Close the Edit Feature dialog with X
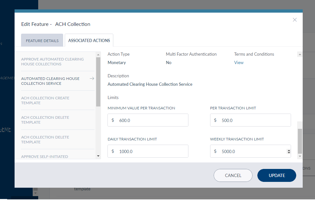 pyautogui.click(x=295, y=20)
